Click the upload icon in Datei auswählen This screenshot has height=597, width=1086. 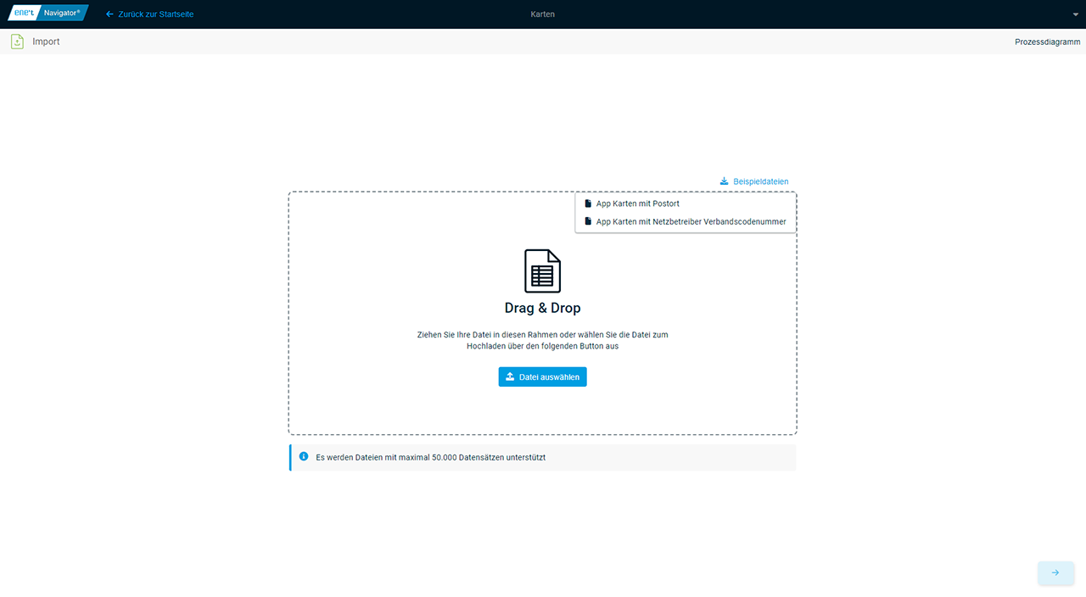click(x=510, y=377)
